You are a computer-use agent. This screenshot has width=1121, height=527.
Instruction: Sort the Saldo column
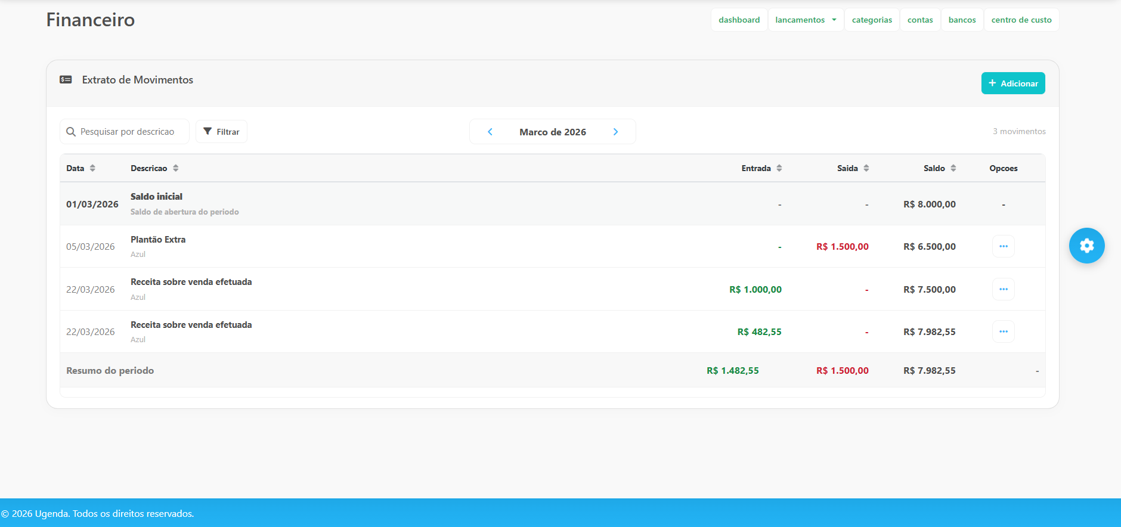[x=953, y=168]
